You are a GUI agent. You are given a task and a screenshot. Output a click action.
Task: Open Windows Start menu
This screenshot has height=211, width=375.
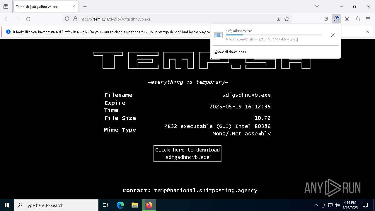(x=7, y=205)
